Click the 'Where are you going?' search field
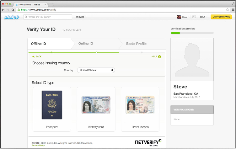236x149 pixels. click(x=48, y=17)
